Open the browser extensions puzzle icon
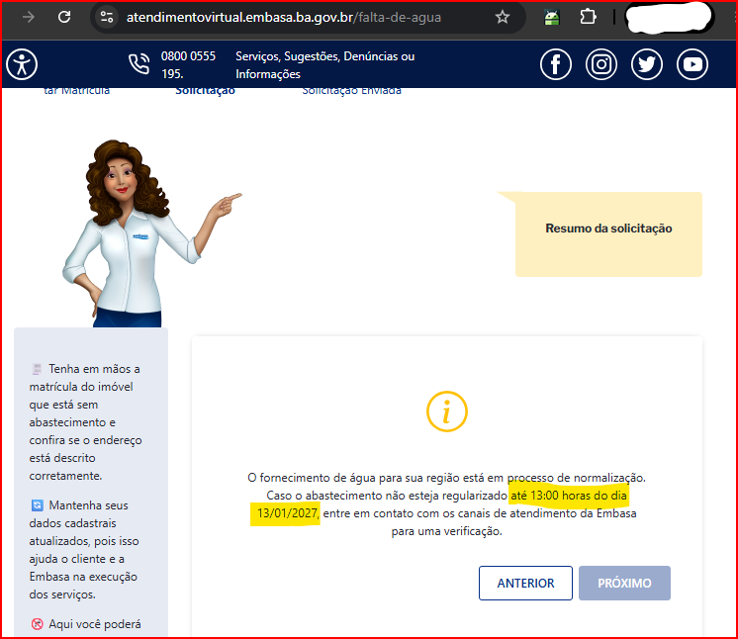Viewport: 738px width, 639px height. click(588, 18)
